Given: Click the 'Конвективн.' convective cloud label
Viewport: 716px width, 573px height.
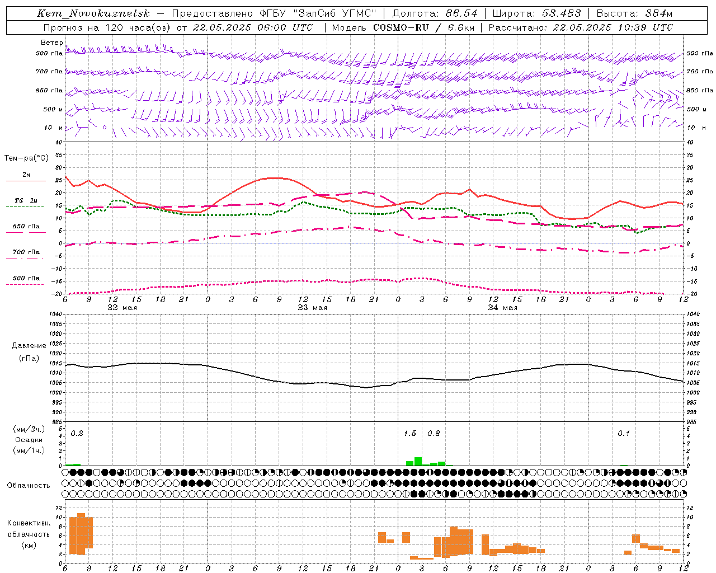Looking at the screenshot, I should [29, 523].
